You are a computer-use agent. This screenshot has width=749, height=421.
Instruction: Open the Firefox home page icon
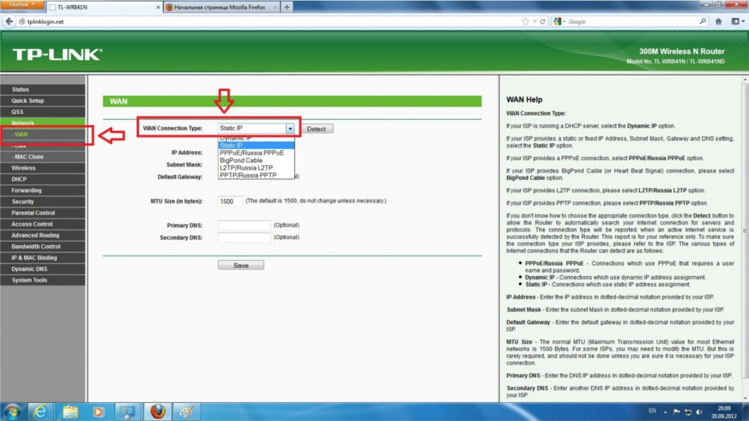click(718, 21)
